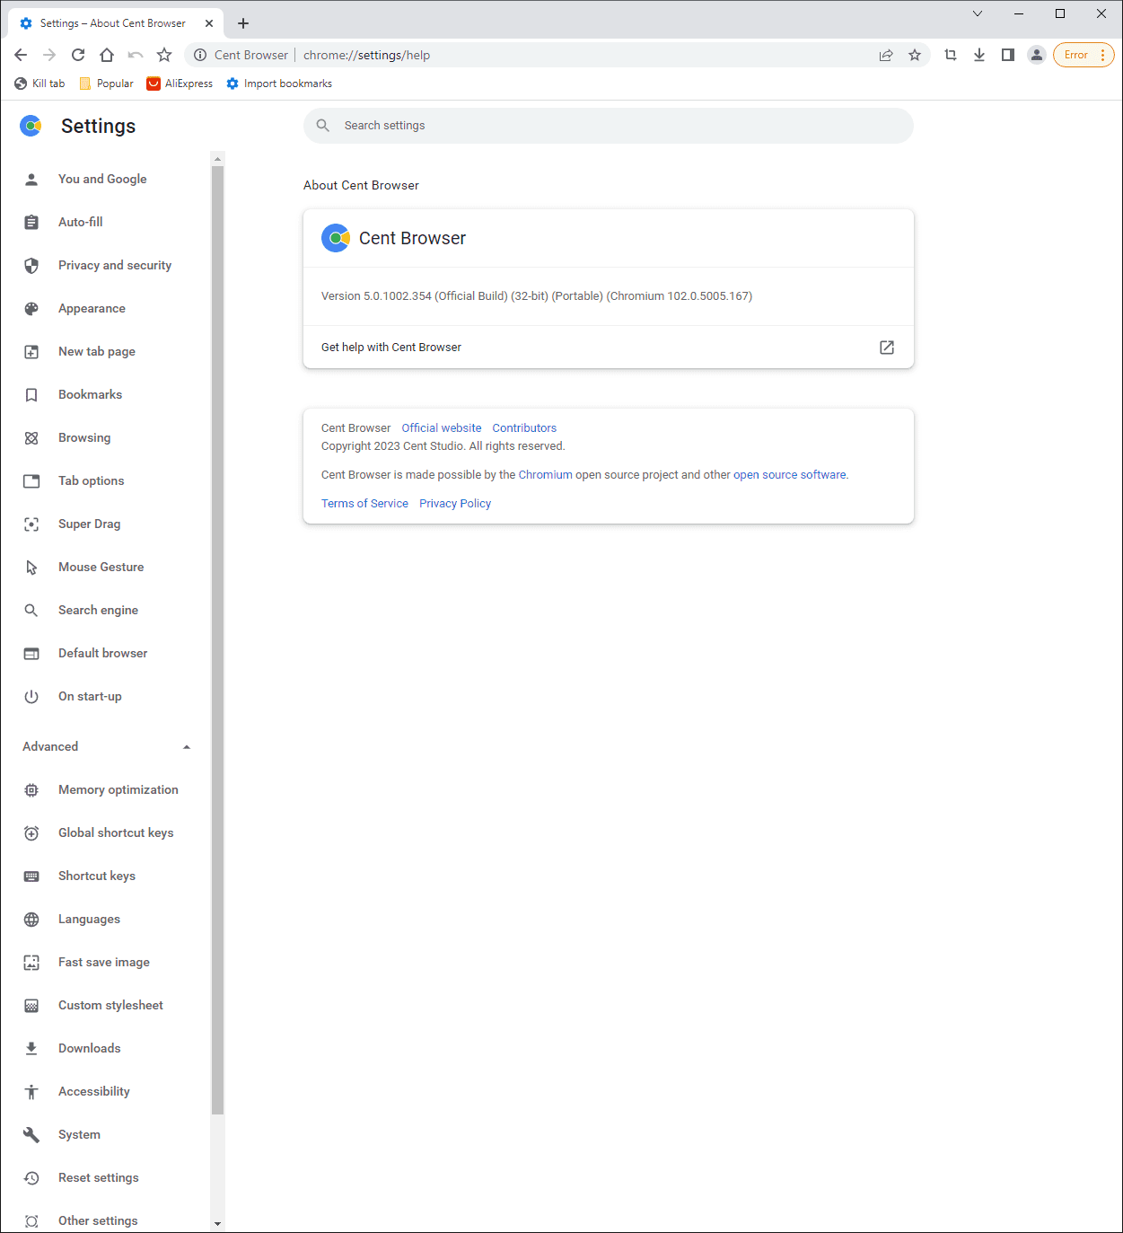Click the Custom stylesheet icon
The width and height of the screenshot is (1123, 1233).
pos(31,1006)
